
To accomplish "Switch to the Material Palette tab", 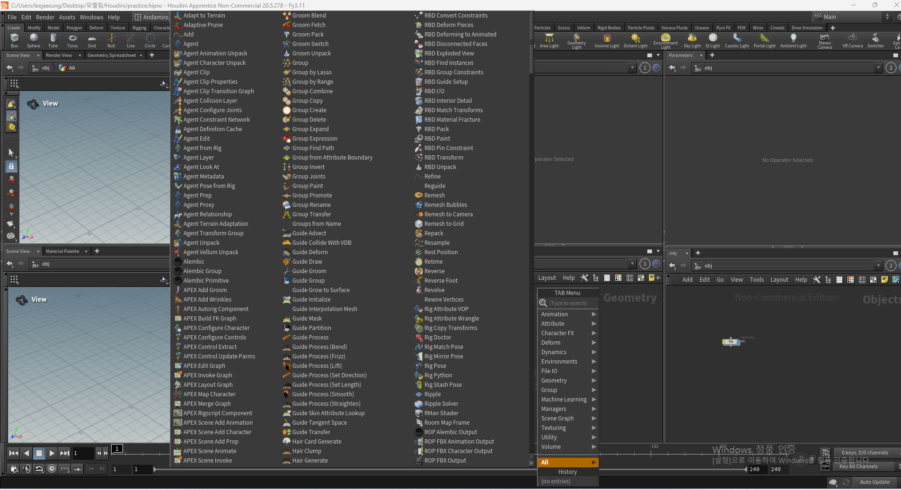I will click(62, 251).
